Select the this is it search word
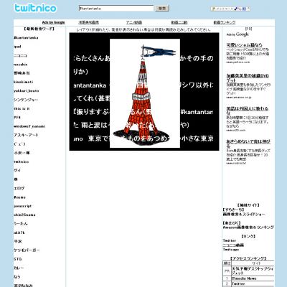Image resolution: width=287 pixels, height=287 pixels. pyautogui.click(x=22, y=108)
